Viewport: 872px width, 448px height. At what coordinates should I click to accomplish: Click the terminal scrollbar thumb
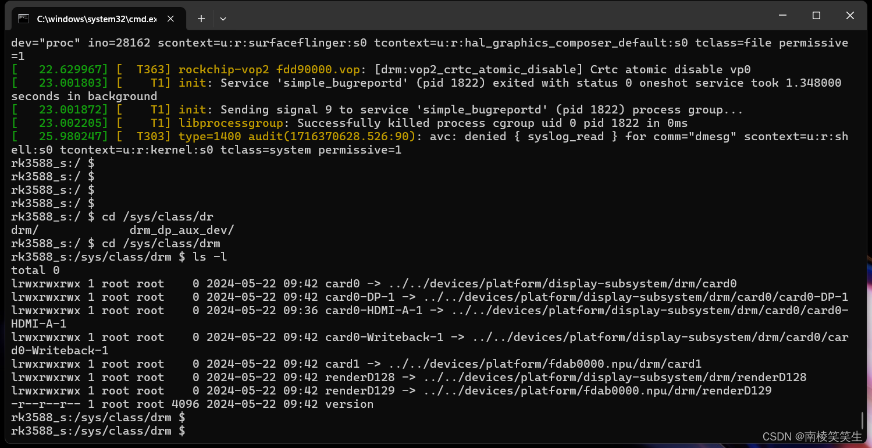click(x=862, y=420)
